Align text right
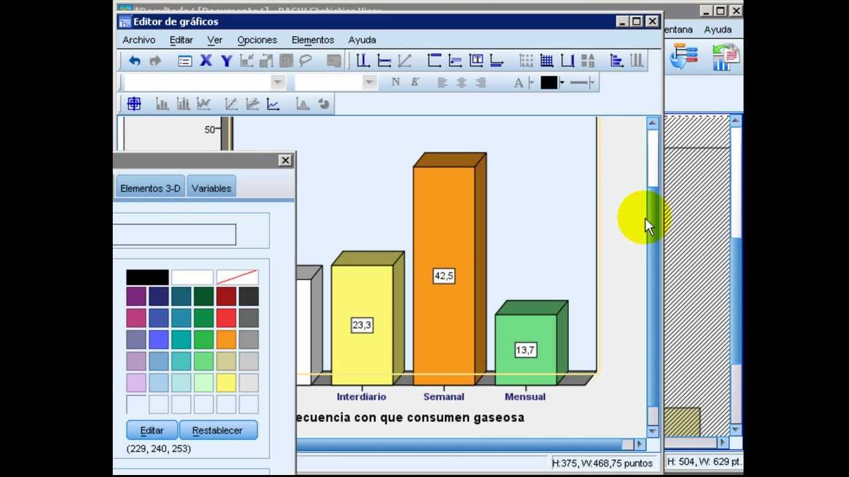This screenshot has width=849, height=477. pos(481,83)
